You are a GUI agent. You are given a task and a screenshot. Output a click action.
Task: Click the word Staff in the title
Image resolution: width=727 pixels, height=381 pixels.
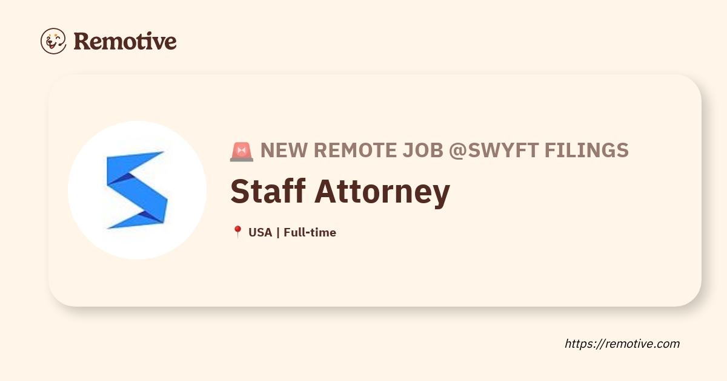(x=270, y=191)
